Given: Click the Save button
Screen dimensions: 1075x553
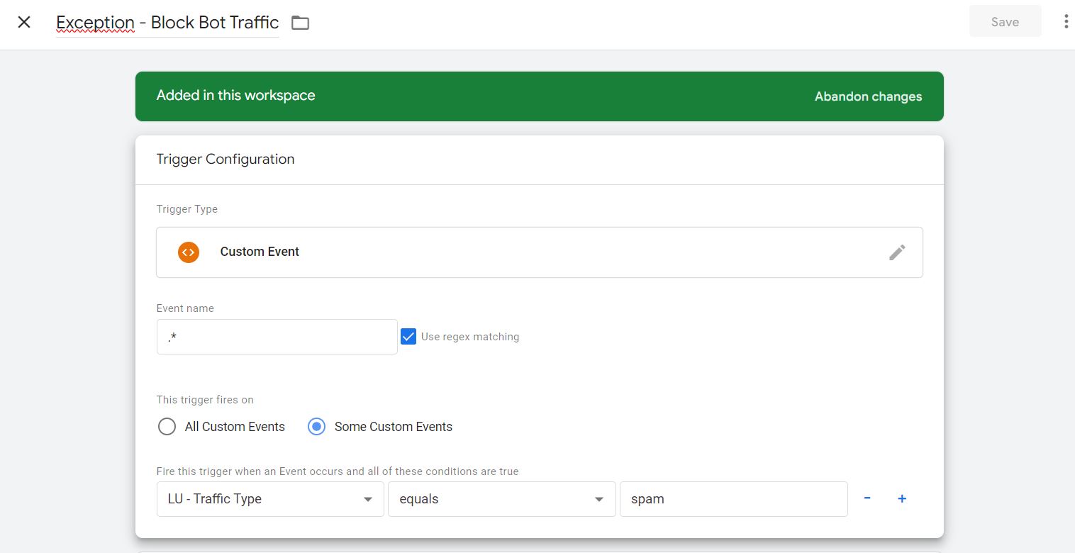Looking at the screenshot, I should point(1005,22).
